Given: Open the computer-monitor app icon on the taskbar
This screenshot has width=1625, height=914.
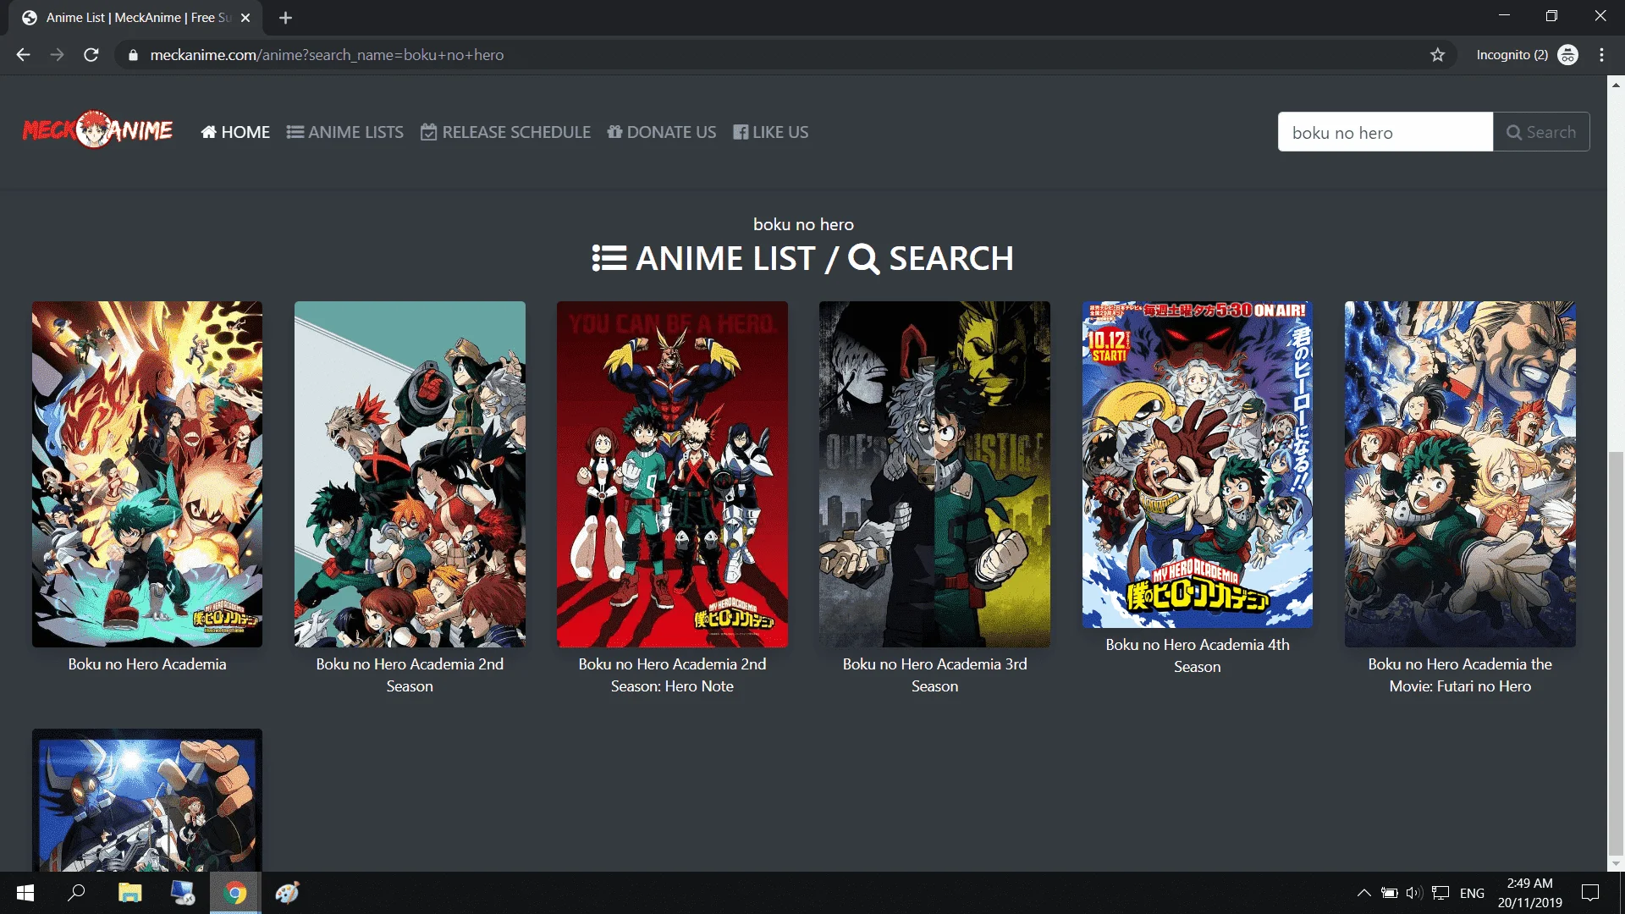Looking at the screenshot, I should [x=182, y=893].
